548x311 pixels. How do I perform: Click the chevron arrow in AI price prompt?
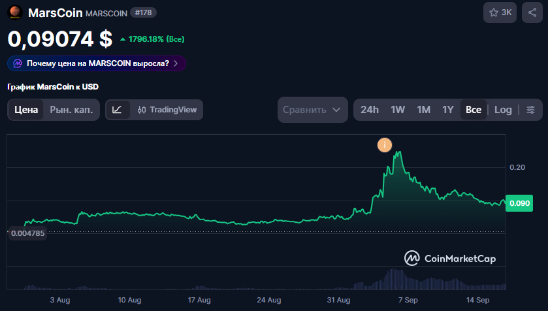point(176,63)
